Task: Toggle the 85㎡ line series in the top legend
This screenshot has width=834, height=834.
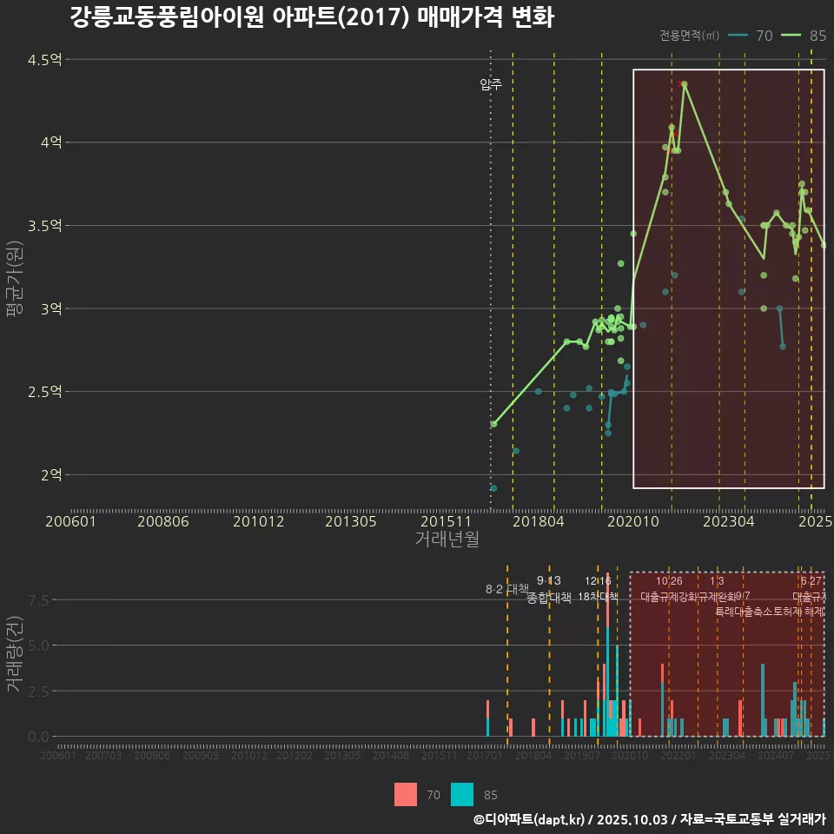Action: pyautogui.click(x=792, y=36)
